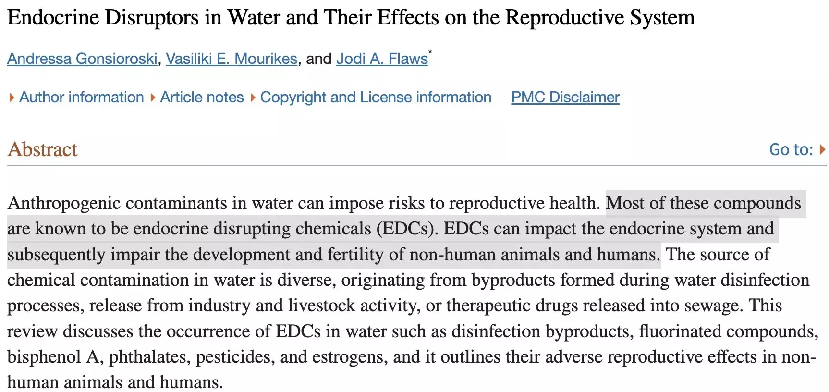The width and height of the screenshot is (829, 392).
Task: Open author Jodi A. Flaws link
Action: click(382, 59)
